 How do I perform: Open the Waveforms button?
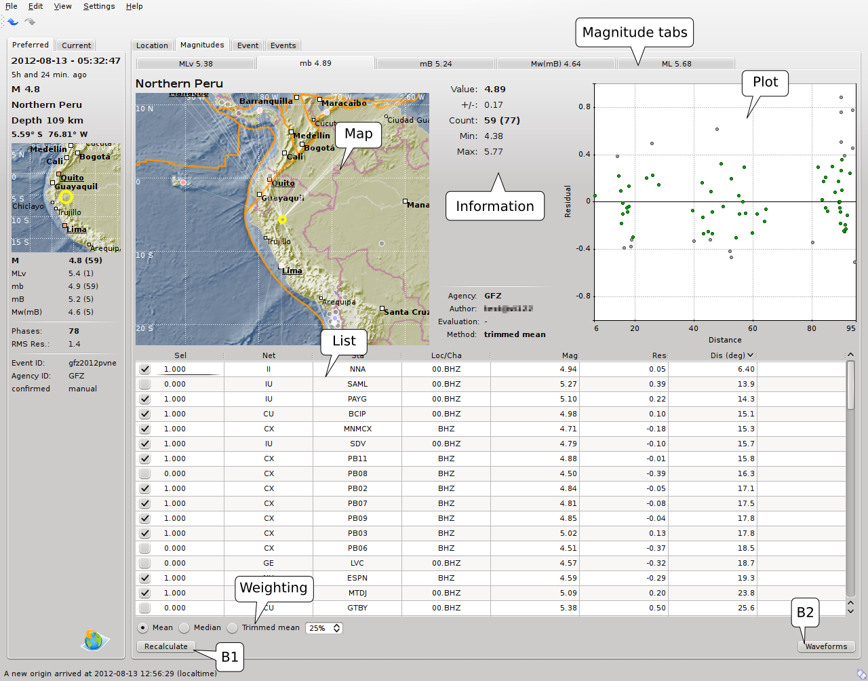826,646
